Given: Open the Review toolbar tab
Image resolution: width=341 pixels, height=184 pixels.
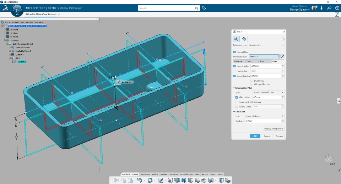Looking at the screenshot, I should tap(164, 174).
